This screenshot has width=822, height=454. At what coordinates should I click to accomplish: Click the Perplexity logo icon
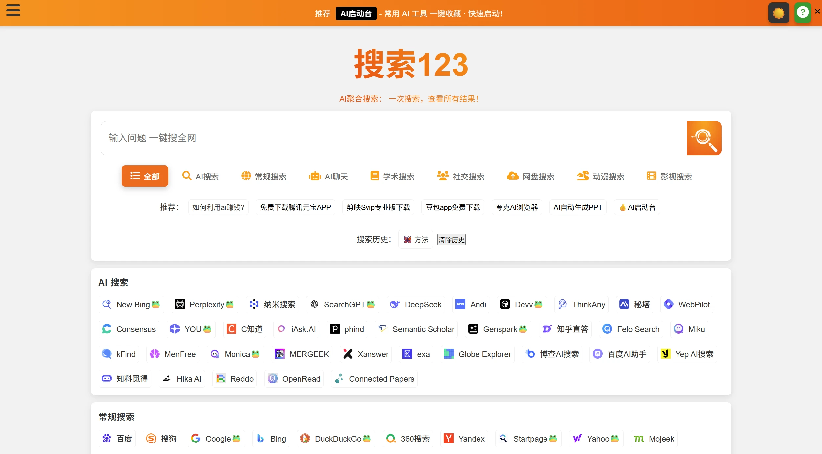(x=180, y=304)
